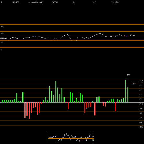Click the '40' label on MR scale
This screenshot has height=144, width=144.
tap(141, 95)
